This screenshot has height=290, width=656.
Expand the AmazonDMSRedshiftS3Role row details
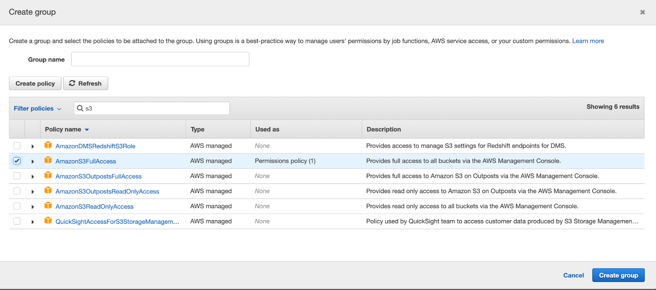tap(33, 146)
